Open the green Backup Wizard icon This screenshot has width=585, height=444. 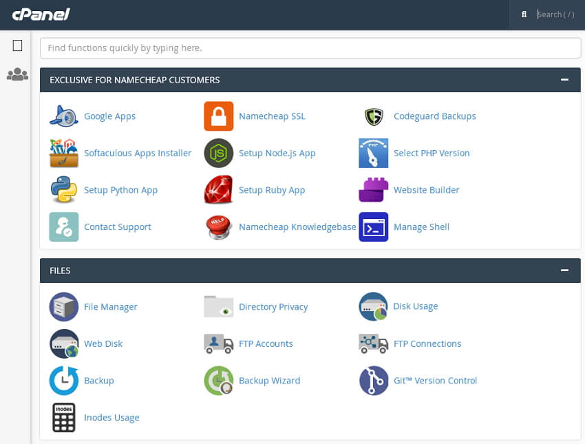[219, 381]
